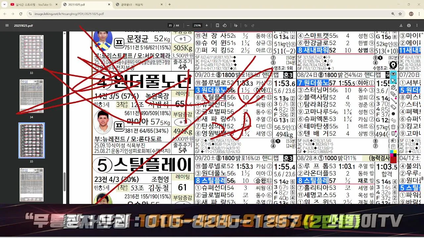Edit the page number field showing 35
The image size is (424, 238).
click(x=170, y=25)
